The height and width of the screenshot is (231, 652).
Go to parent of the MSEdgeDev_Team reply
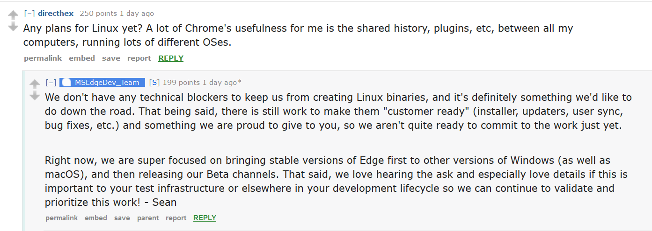(148, 218)
